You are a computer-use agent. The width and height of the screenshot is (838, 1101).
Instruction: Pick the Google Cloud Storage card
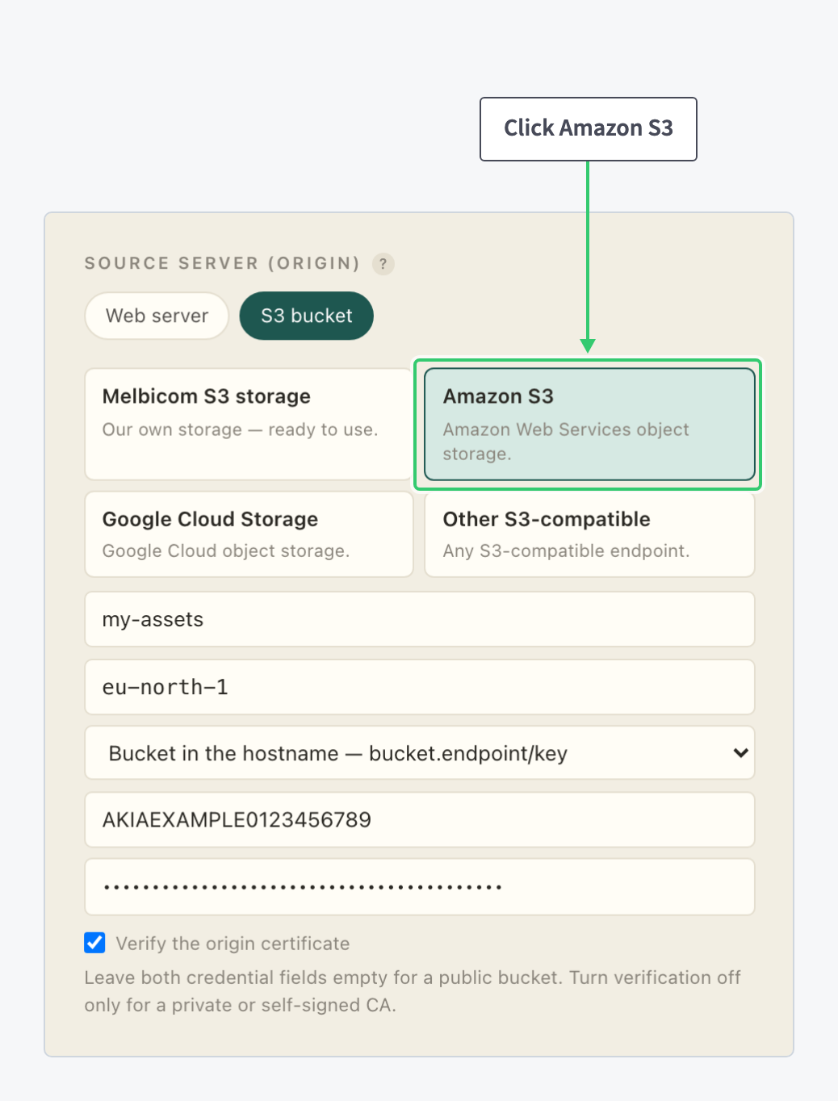(x=249, y=534)
